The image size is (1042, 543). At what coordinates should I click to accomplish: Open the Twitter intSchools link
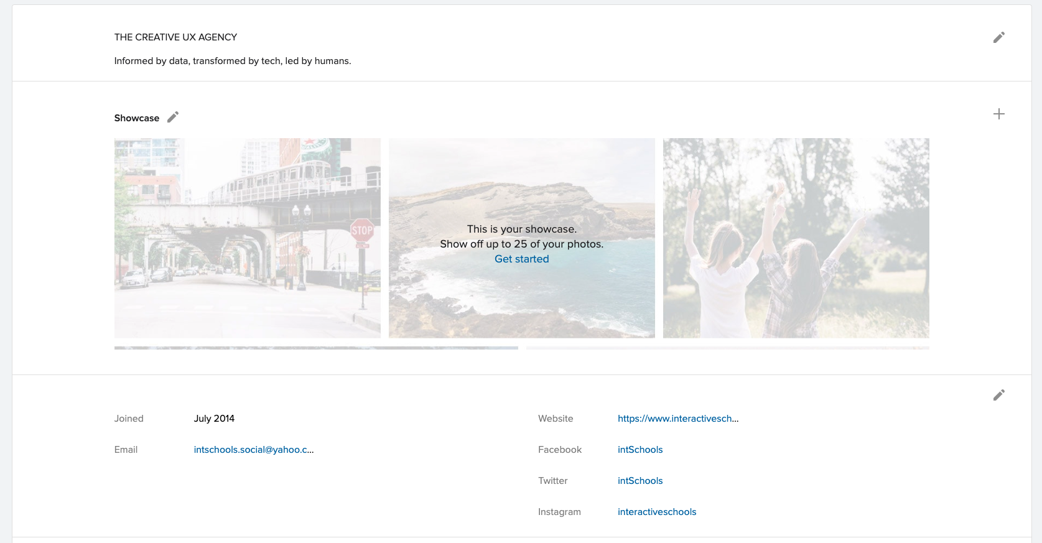pyautogui.click(x=640, y=481)
